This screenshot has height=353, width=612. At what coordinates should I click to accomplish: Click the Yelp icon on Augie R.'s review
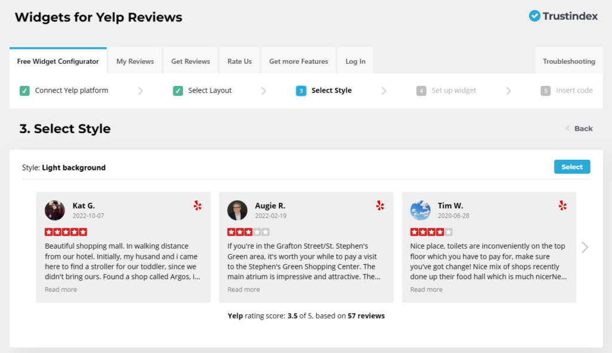click(380, 205)
